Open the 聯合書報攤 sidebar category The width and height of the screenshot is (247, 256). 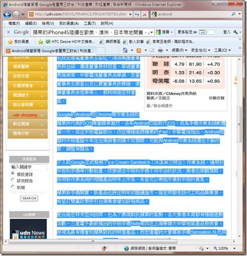tap(27, 105)
